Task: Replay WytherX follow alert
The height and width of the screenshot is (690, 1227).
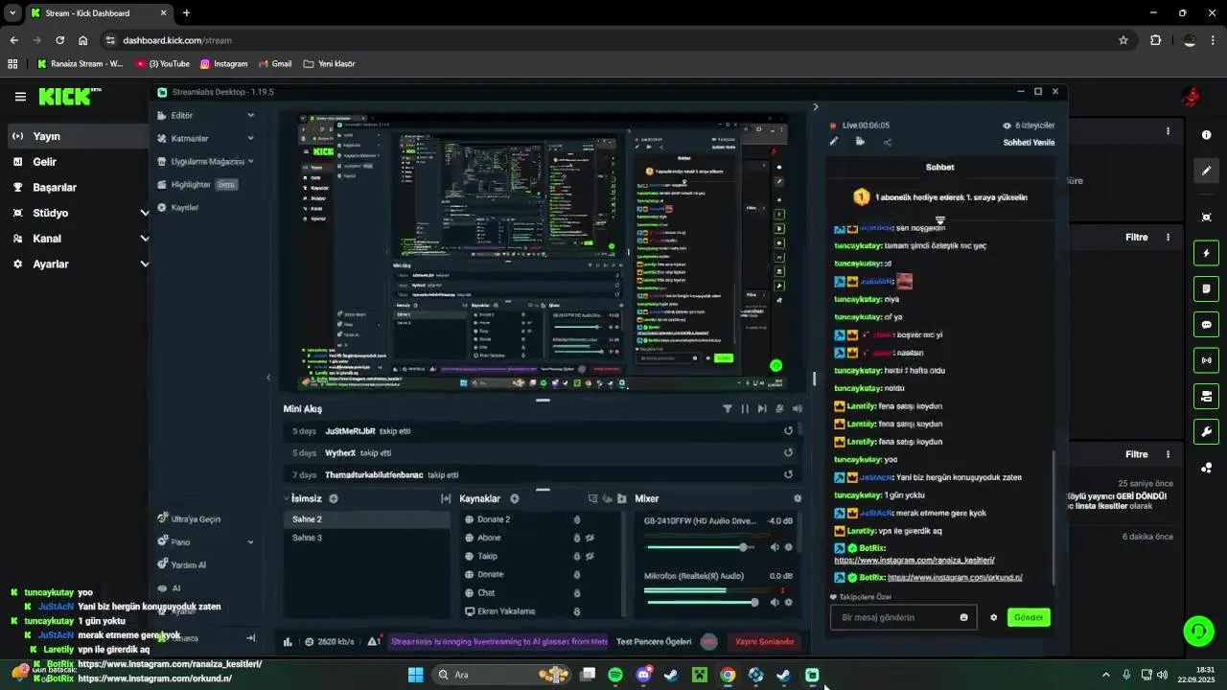Action: 788,453
